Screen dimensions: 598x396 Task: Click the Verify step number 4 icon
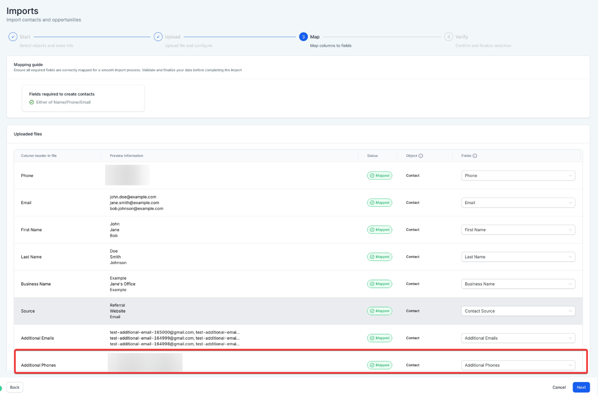click(448, 37)
